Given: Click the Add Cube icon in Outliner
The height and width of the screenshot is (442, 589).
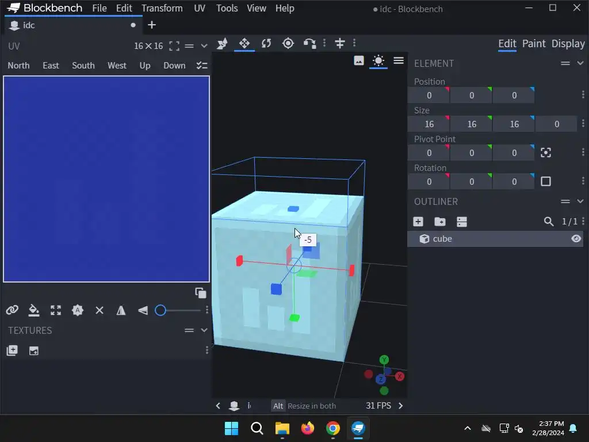Looking at the screenshot, I should (418, 222).
